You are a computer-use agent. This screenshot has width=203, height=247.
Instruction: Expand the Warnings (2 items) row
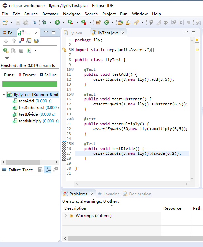(x=66, y=216)
